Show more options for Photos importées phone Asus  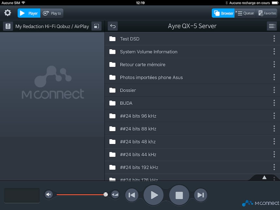pos(274,77)
